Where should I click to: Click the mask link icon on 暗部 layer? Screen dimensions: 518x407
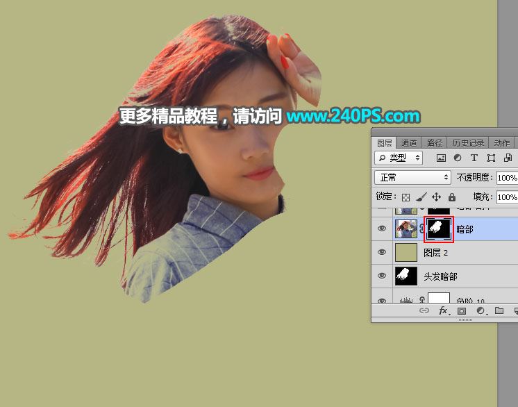[x=422, y=229]
